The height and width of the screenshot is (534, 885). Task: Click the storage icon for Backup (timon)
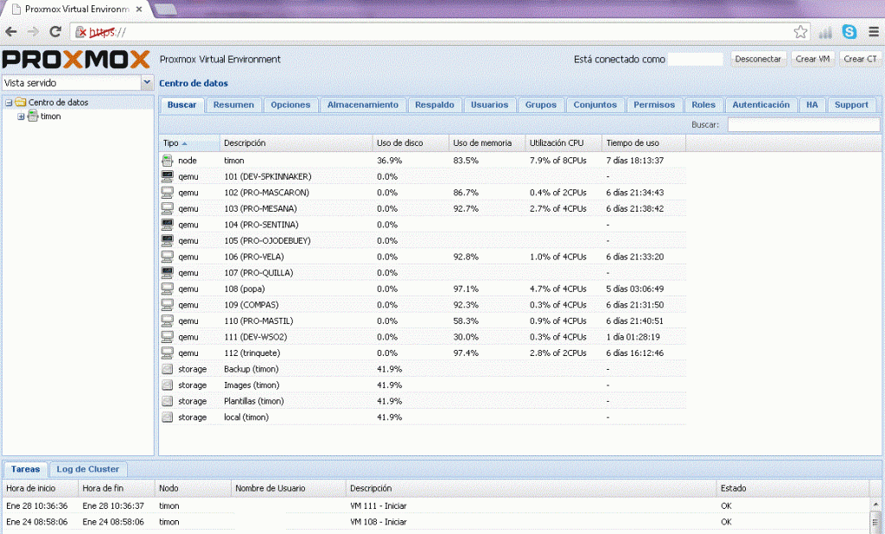pos(167,369)
